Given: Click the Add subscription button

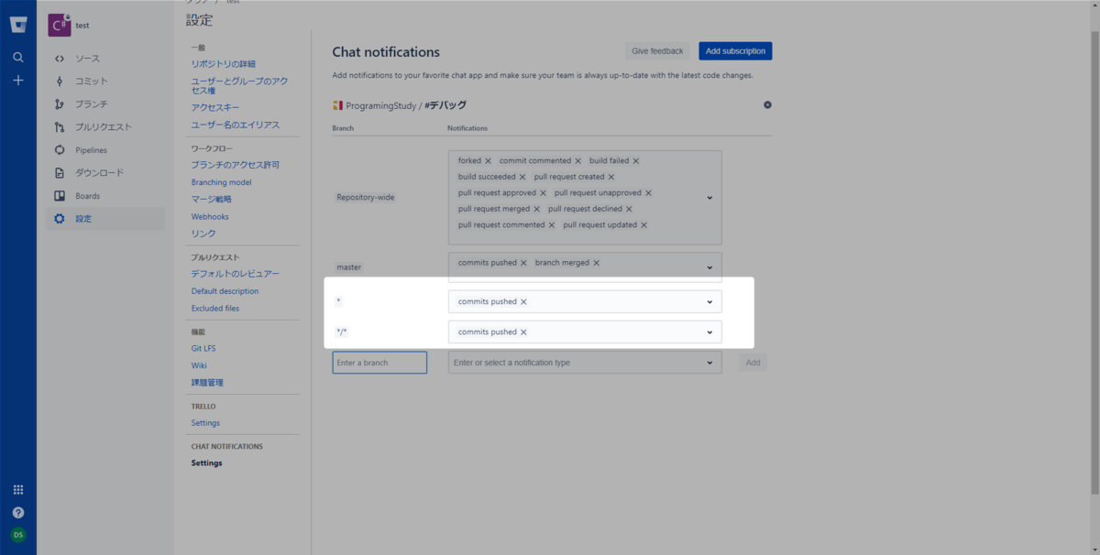Looking at the screenshot, I should pos(735,51).
